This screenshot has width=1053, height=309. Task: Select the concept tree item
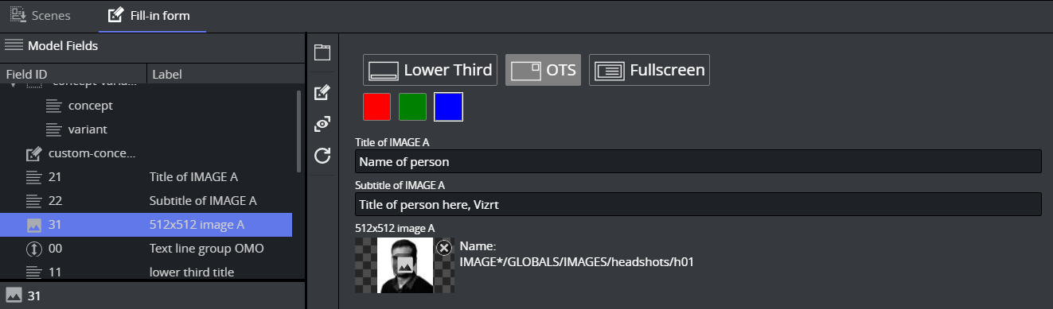click(x=90, y=106)
